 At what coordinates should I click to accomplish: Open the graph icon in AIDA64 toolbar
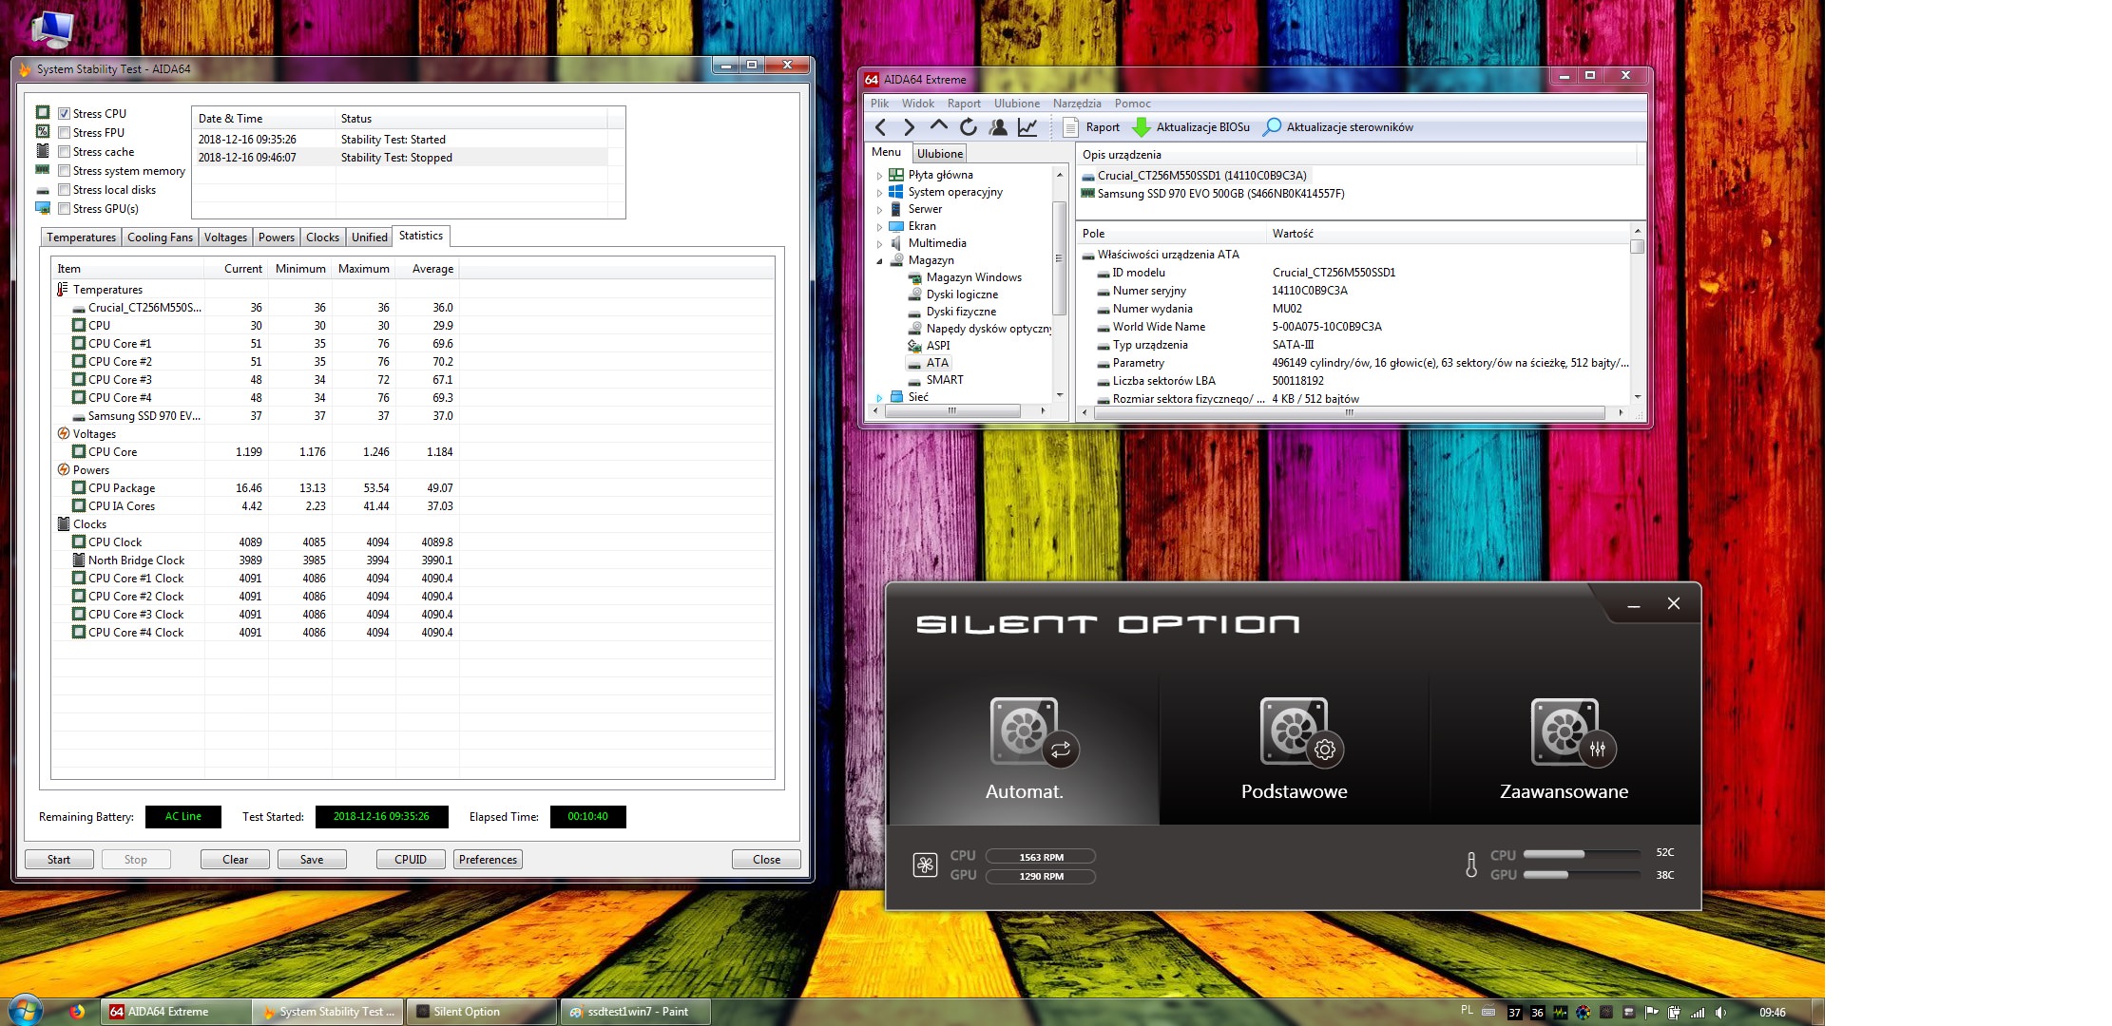coord(1027,127)
